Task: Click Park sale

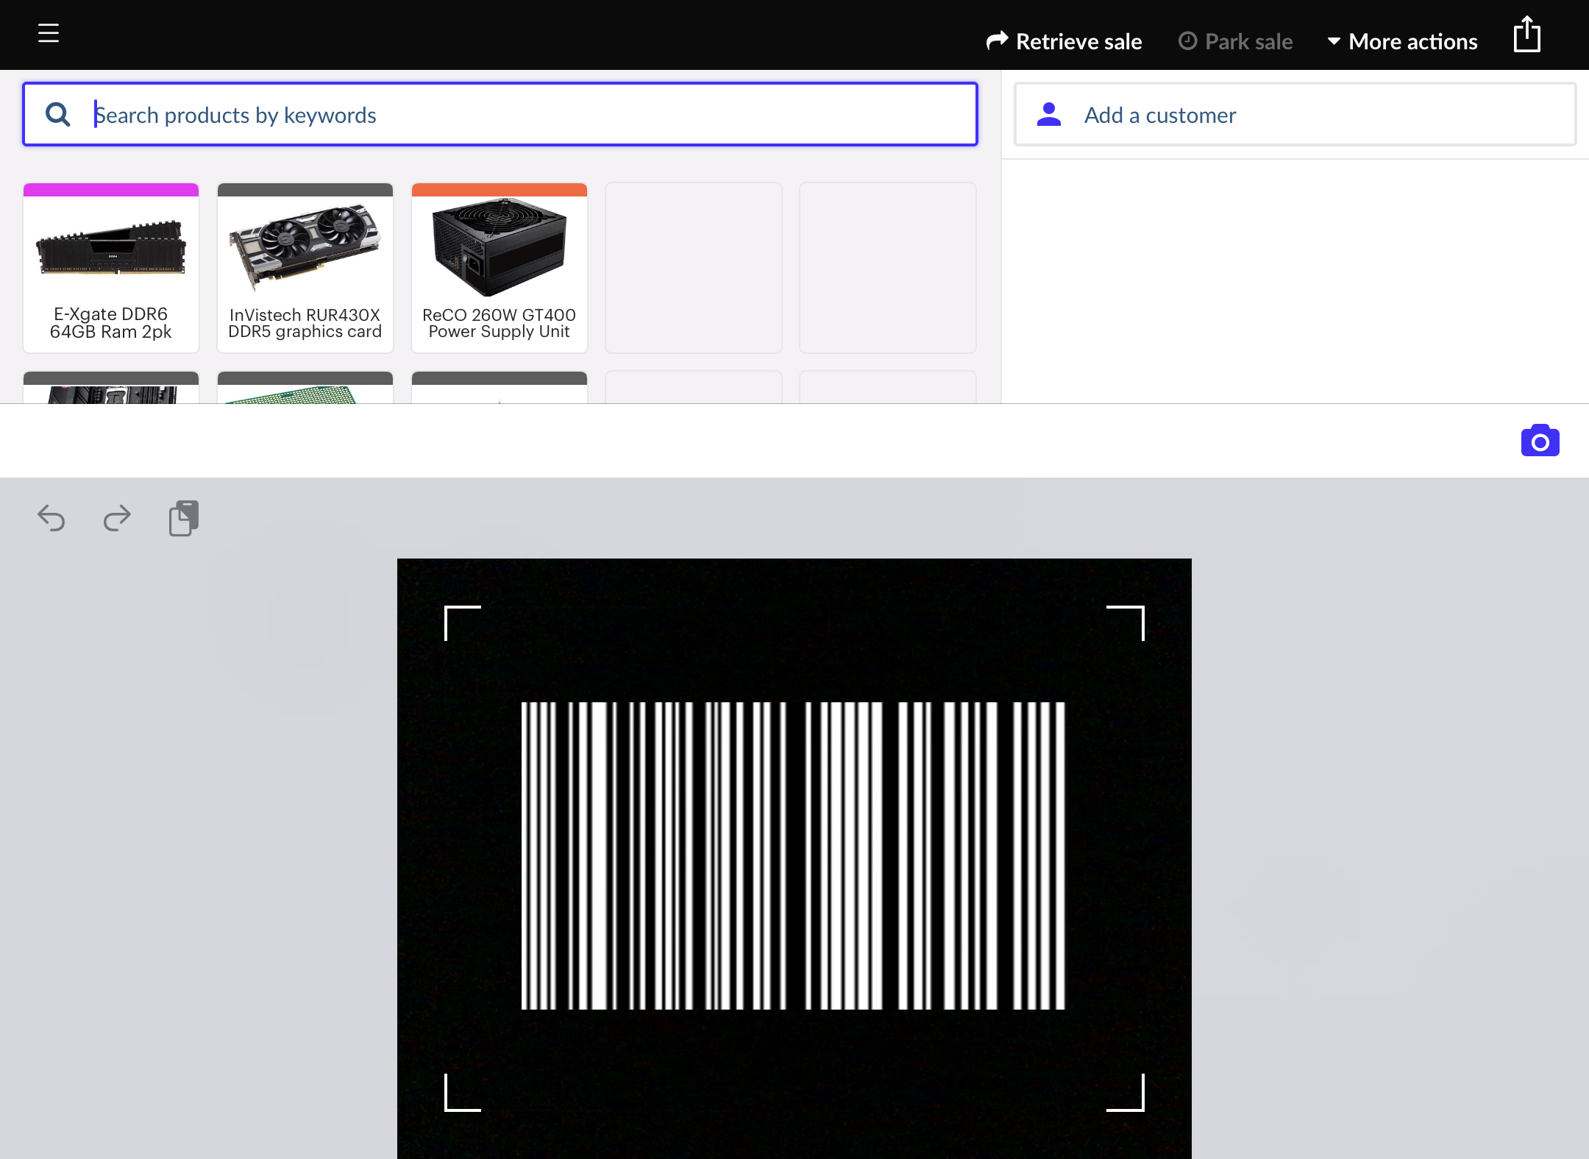Action: pyautogui.click(x=1236, y=41)
